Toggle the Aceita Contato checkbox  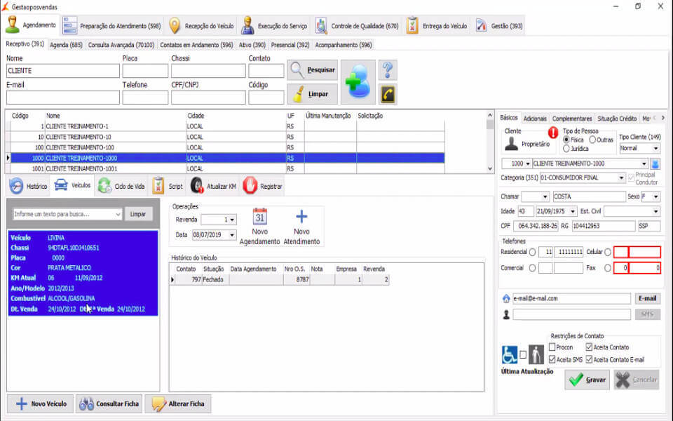tap(589, 347)
